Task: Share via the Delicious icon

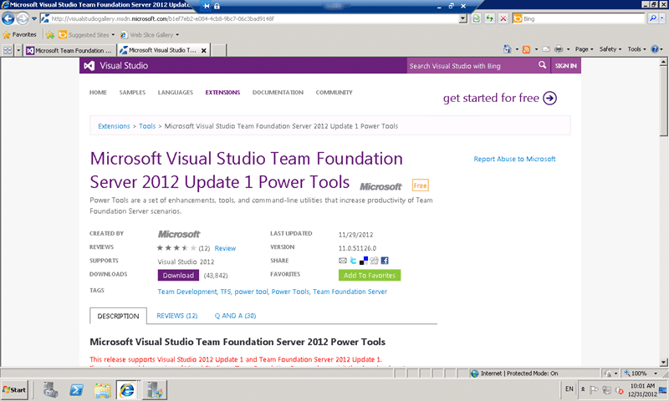Action: coord(364,261)
